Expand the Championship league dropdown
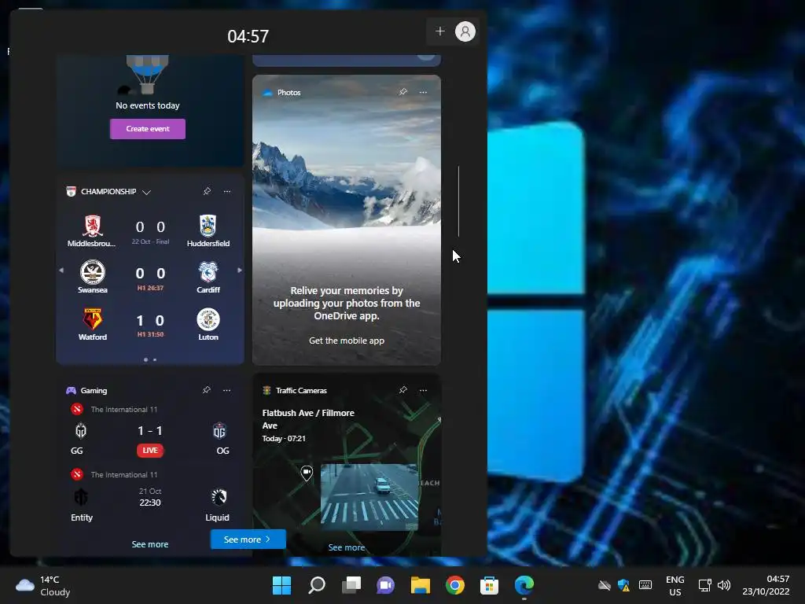 [x=146, y=192]
